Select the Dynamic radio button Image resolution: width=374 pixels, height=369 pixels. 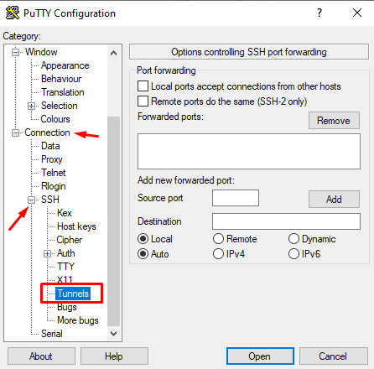293,239
